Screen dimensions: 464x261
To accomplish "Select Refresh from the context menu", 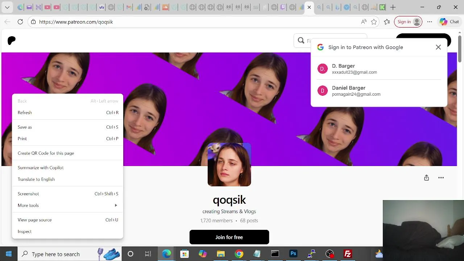I will [x=68, y=112].
